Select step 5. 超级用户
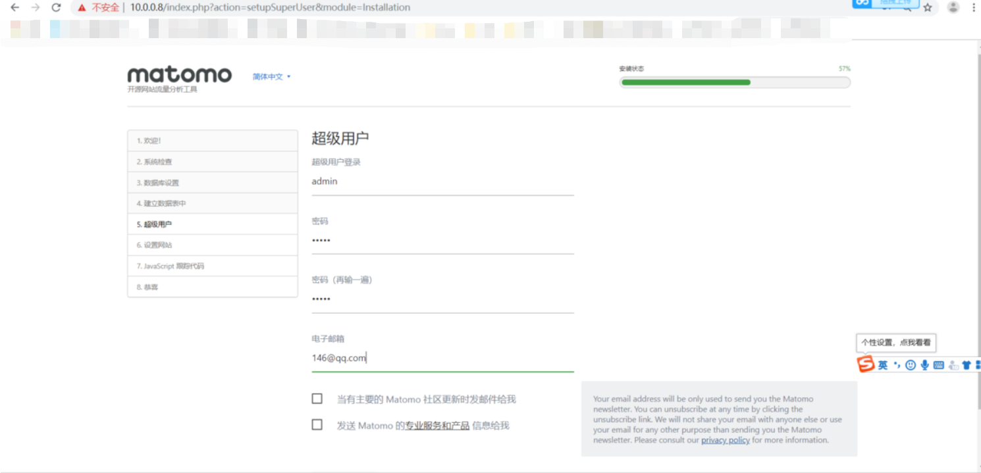981x473 pixels. (x=213, y=224)
